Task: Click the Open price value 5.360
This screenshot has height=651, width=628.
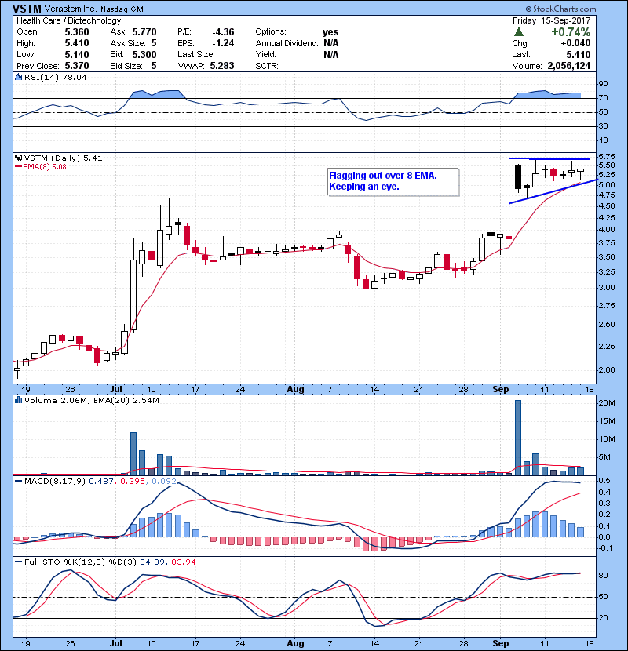Action: [x=77, y=32]
